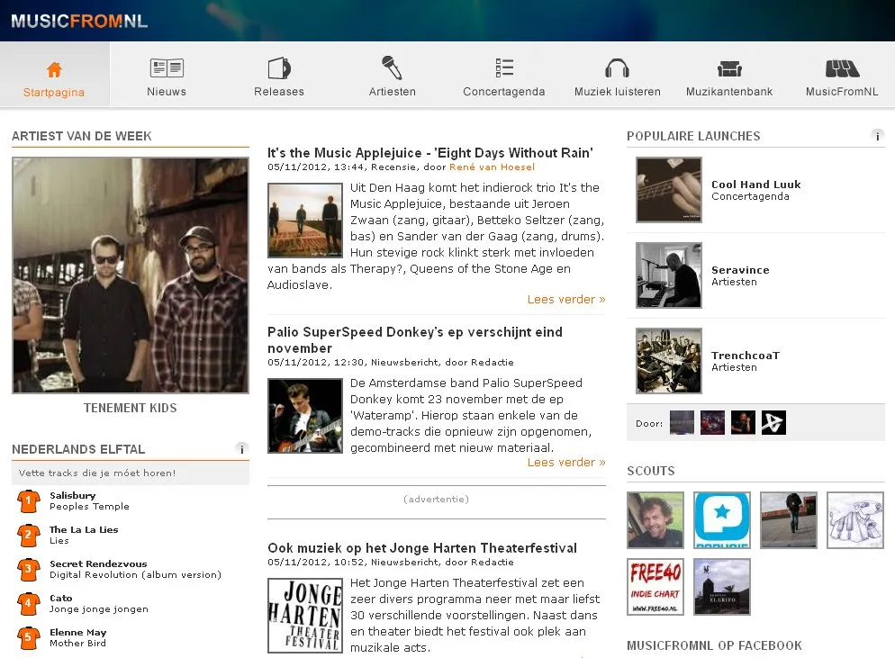Click Lees verder under Applejuice article
This screenshot has height=658, width=895.
pos(565,299)
